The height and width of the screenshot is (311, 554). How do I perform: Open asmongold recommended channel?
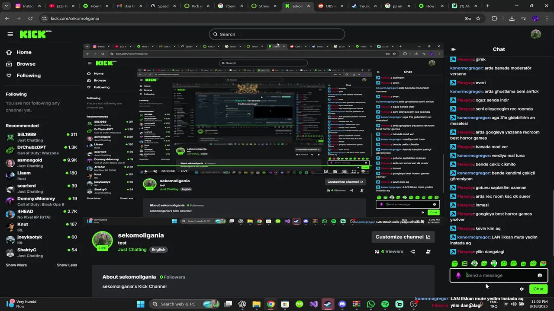[41, 163]
